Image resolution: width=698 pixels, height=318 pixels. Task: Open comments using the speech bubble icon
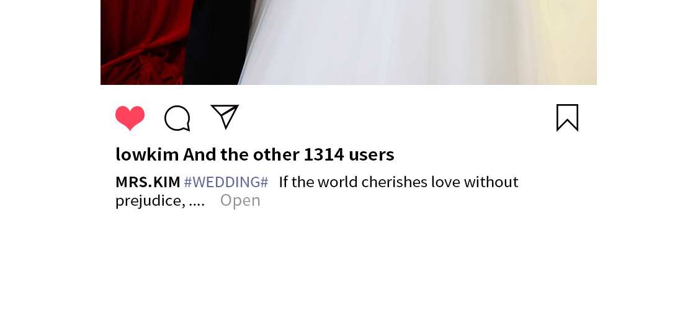coord(177,118)
